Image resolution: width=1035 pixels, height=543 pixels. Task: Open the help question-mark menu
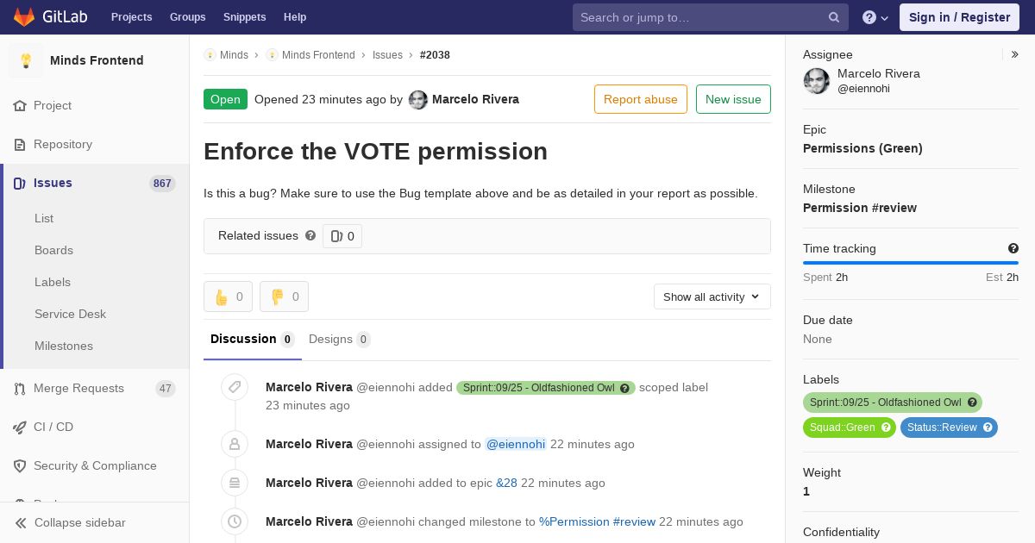click(x=875, y=17)
